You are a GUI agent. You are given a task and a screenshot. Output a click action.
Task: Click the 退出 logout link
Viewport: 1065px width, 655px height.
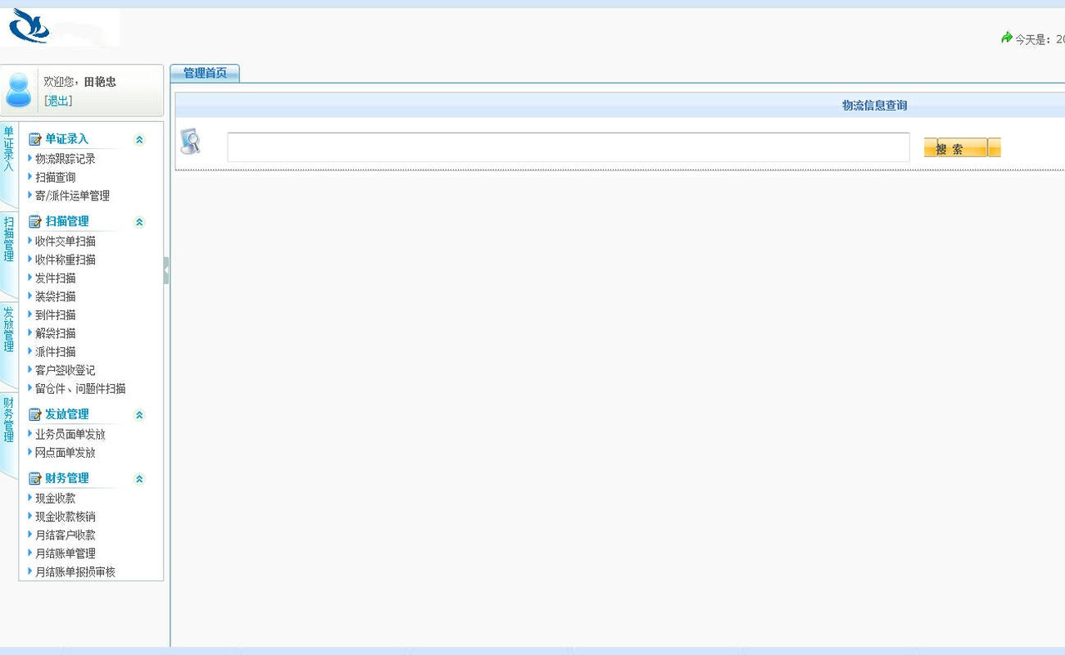58,101
